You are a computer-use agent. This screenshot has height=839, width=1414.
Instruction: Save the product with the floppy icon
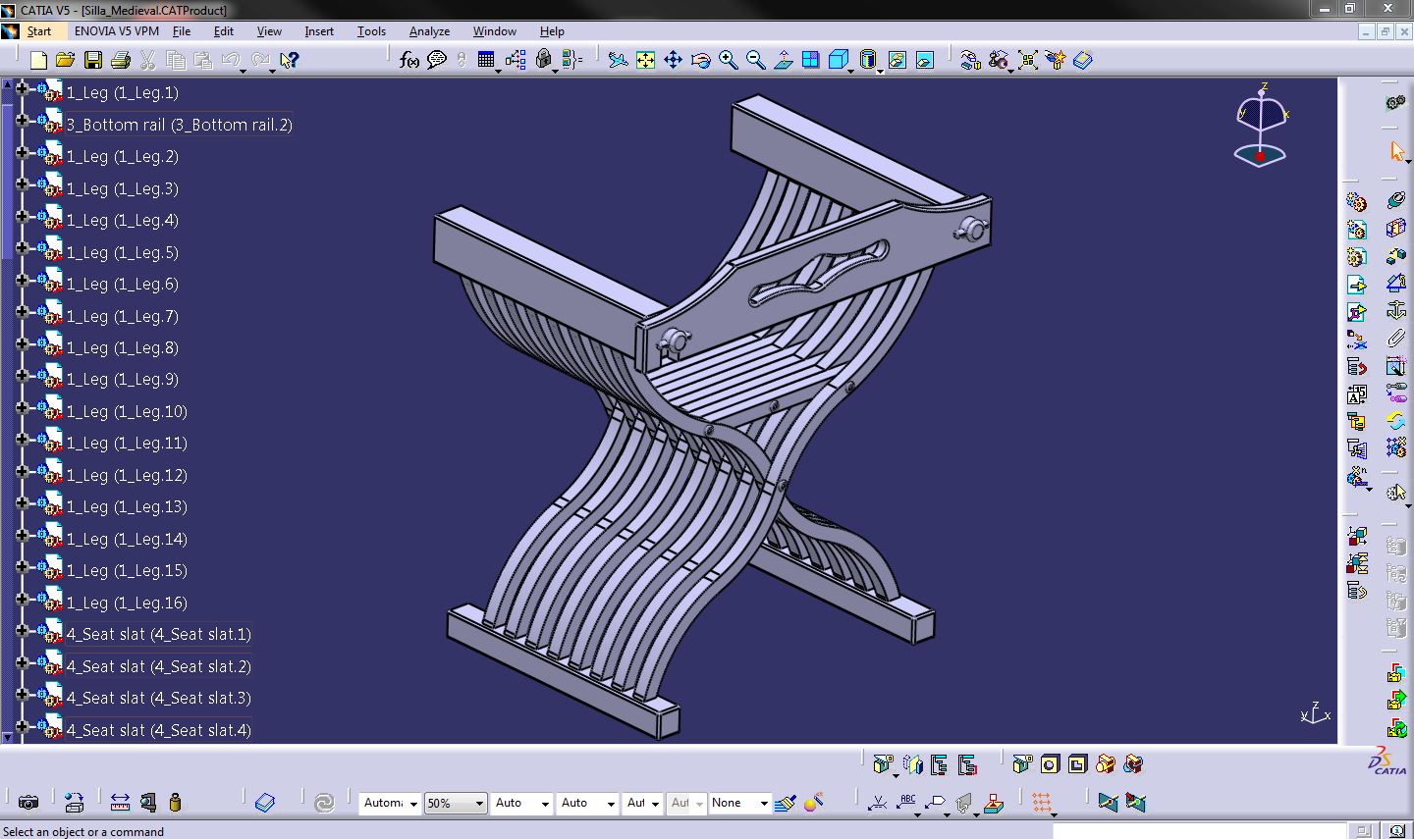tap(92, 61)
